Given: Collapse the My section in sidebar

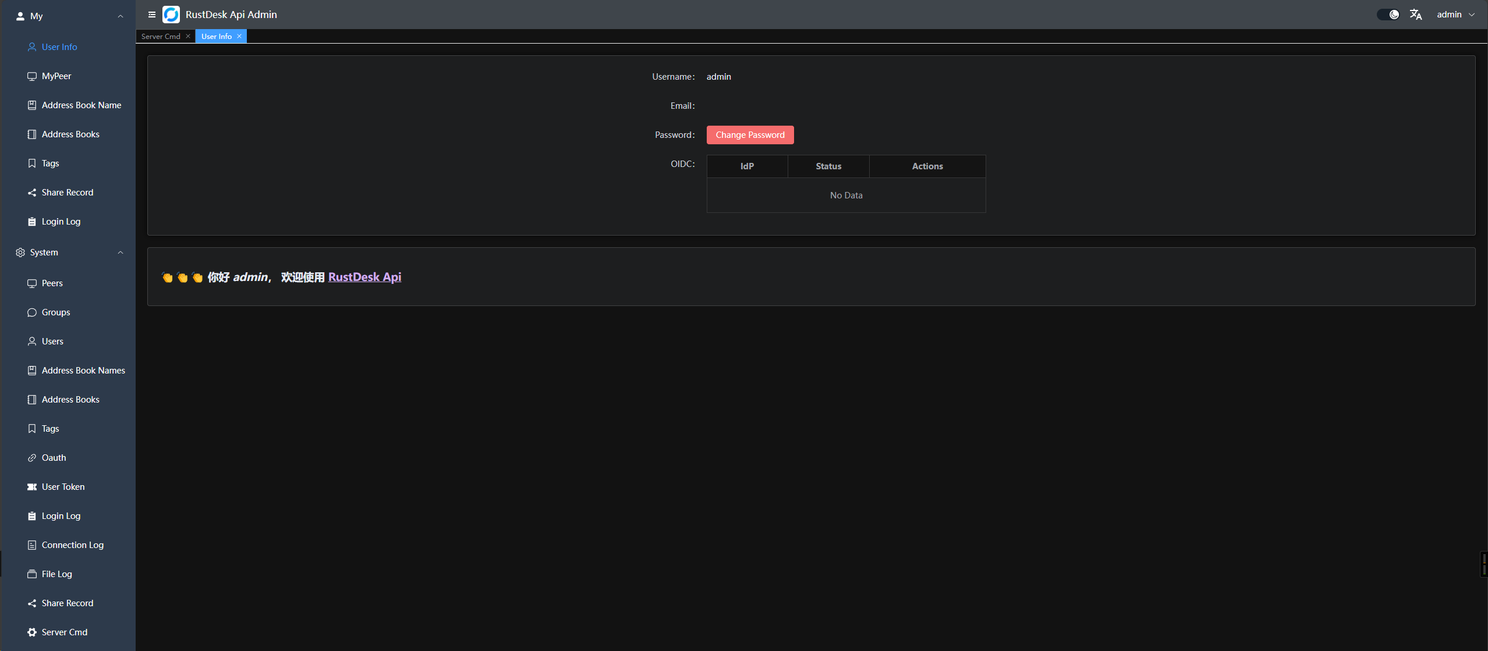Looking at the screenshot, I should point(121,16).
